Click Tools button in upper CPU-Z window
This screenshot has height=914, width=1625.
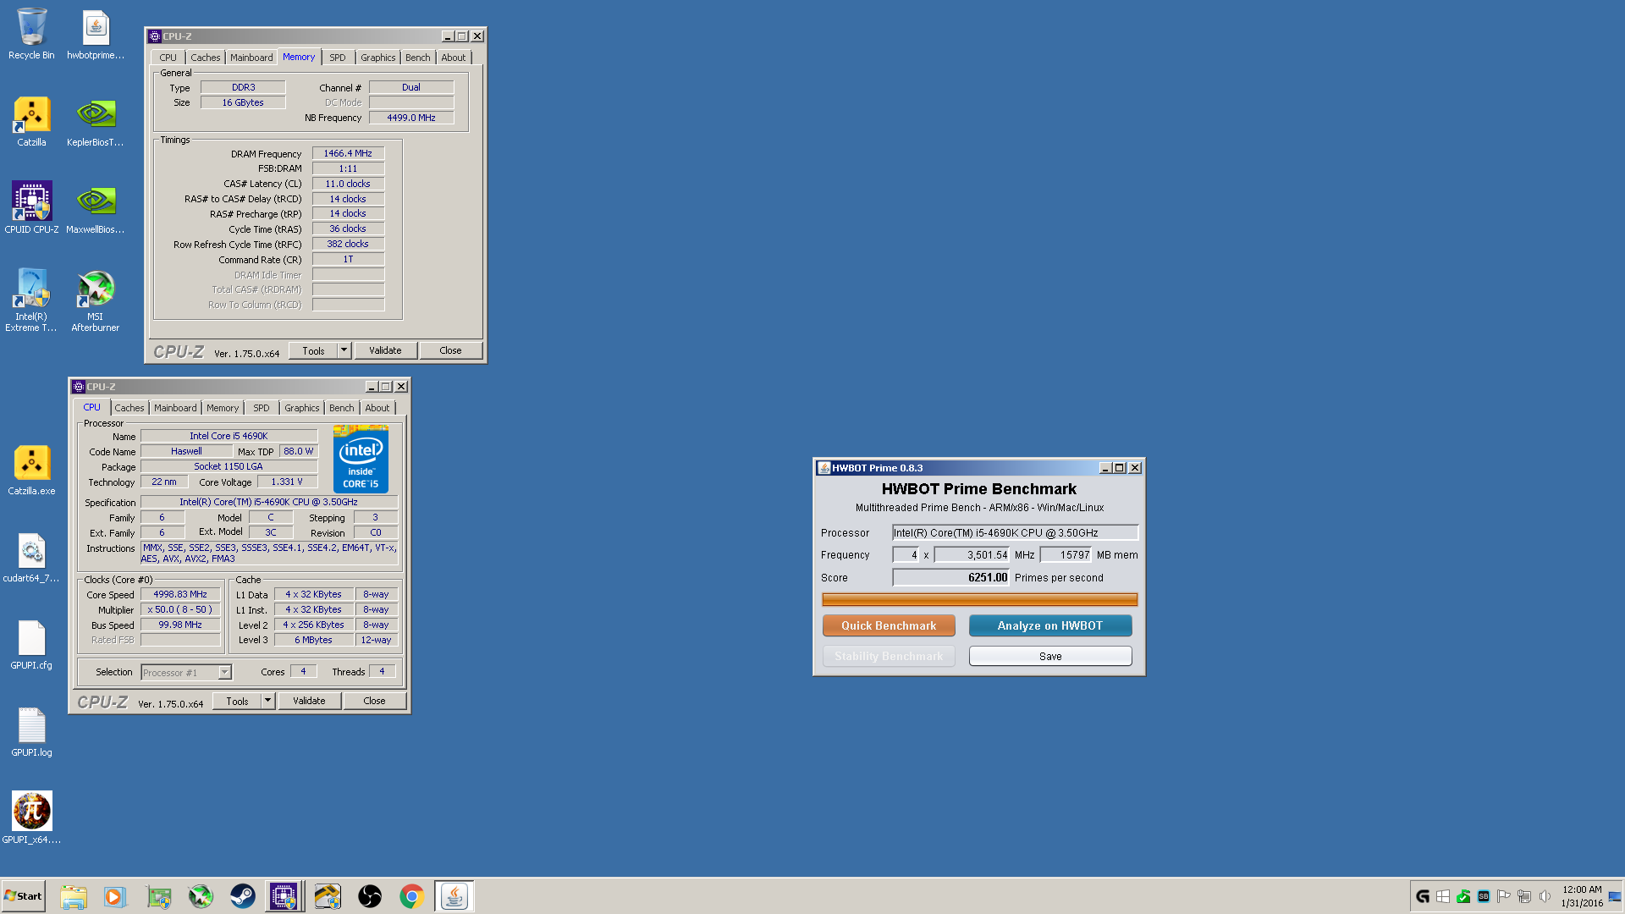pos(313,350)
